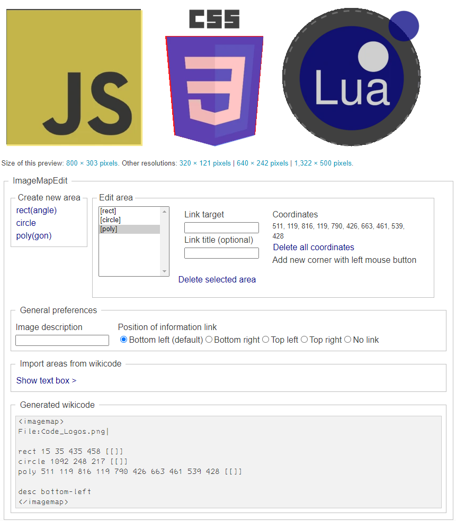Click the File:Code_Logos.png line in wikicode
This screenshot has height=521, width=456.
63,432
